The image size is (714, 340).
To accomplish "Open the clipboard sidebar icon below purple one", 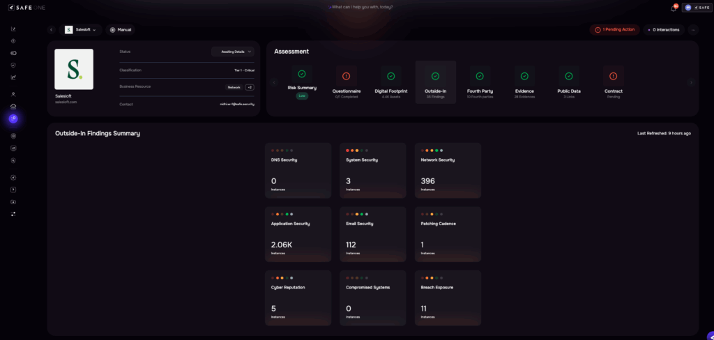I will (13, 136).
